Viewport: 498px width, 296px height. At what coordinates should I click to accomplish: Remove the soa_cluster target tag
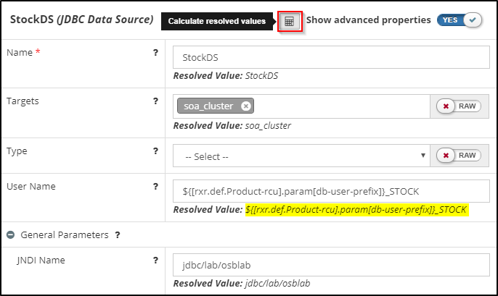point(246,106)
